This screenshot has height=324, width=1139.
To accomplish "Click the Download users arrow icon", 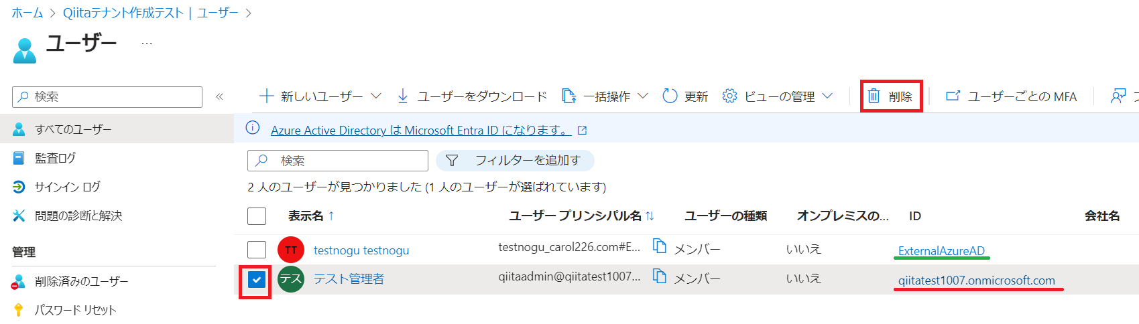I will [x=402, y=96].
